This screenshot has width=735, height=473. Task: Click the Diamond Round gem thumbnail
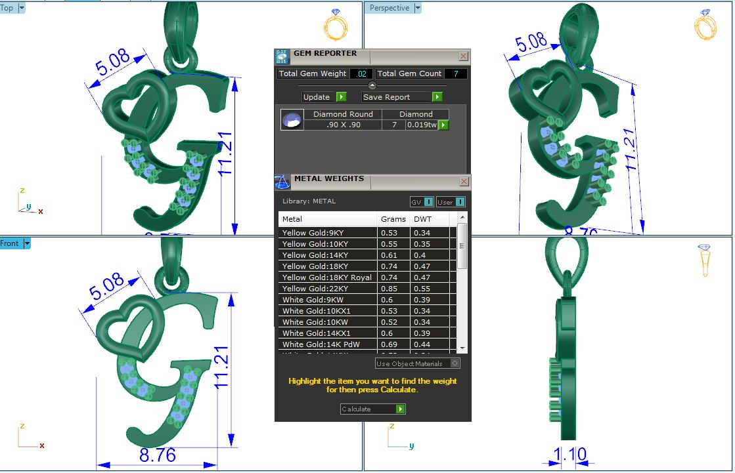[x=292, y=120]
